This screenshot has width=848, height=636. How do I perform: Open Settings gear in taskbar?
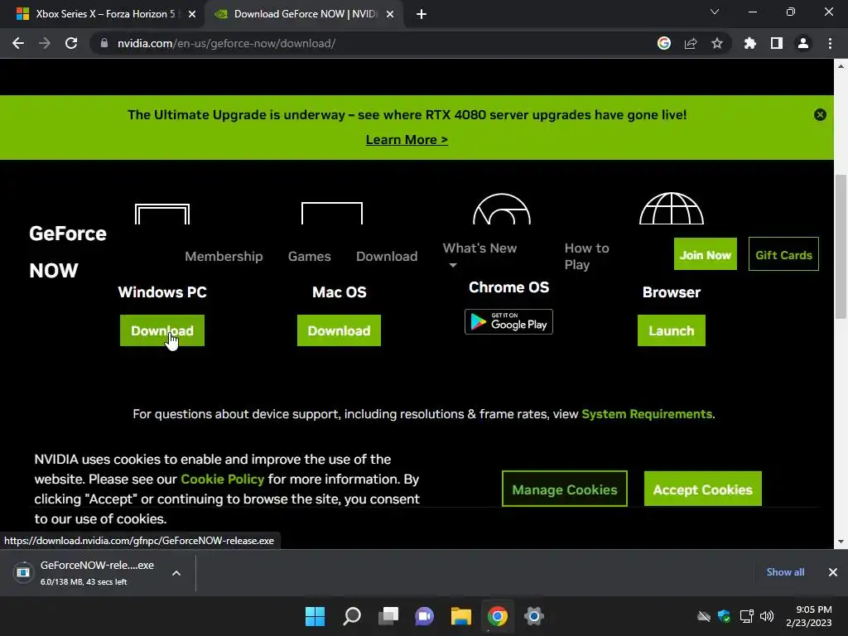(533, 616)
